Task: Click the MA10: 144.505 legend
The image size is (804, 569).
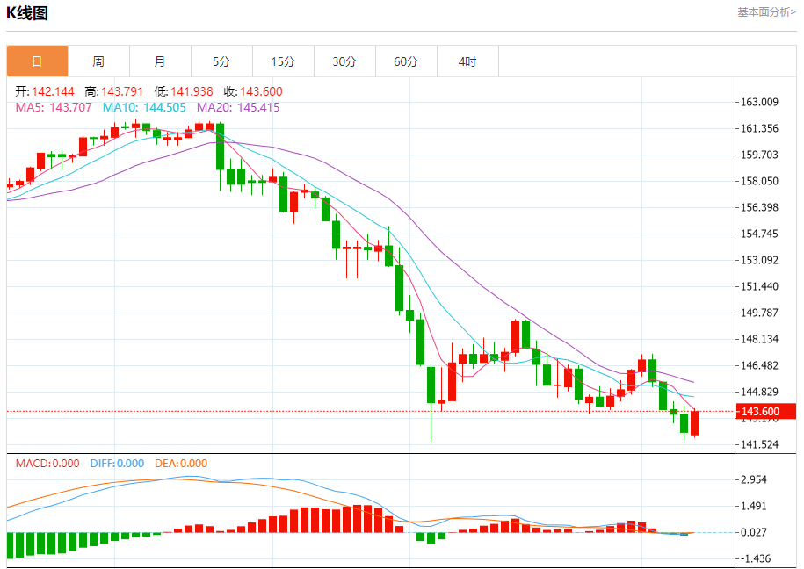Action: (x=145, y=107)
